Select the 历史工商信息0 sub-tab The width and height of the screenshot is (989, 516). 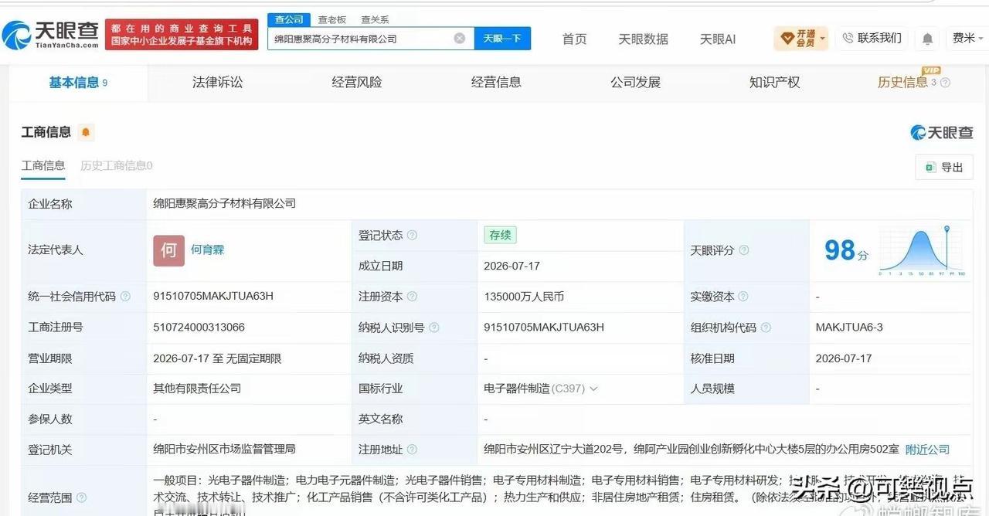pyautogui.click(x=117, y=165)
